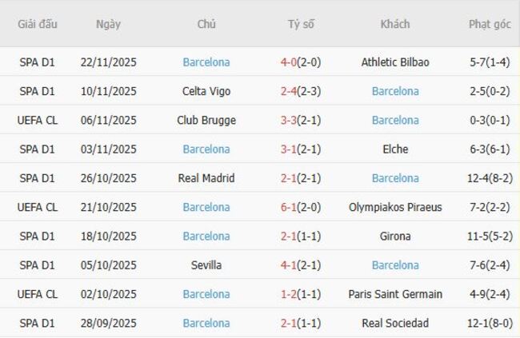Click the Elche away team name

(395, 149)
